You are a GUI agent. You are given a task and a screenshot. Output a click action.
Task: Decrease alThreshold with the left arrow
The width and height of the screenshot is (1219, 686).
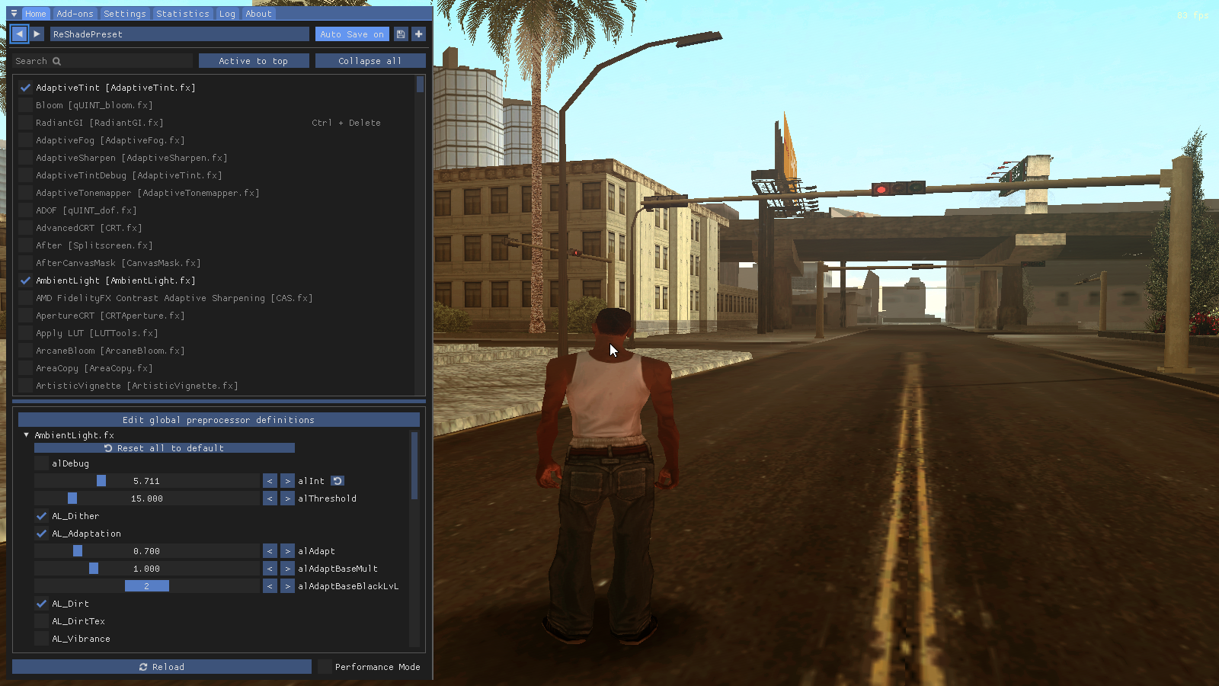click(x=270, y=498)
